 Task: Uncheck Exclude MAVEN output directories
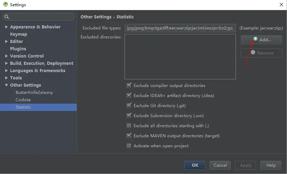coord(129,136)
